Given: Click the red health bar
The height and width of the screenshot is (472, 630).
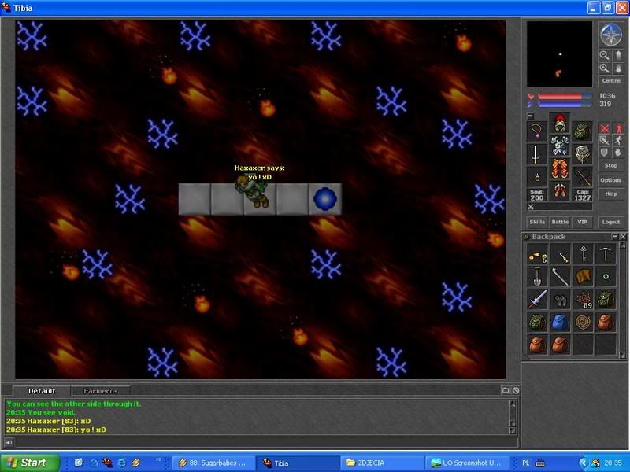Looking at the screenshot, I should pyautogui.click(x=565, y=96).
